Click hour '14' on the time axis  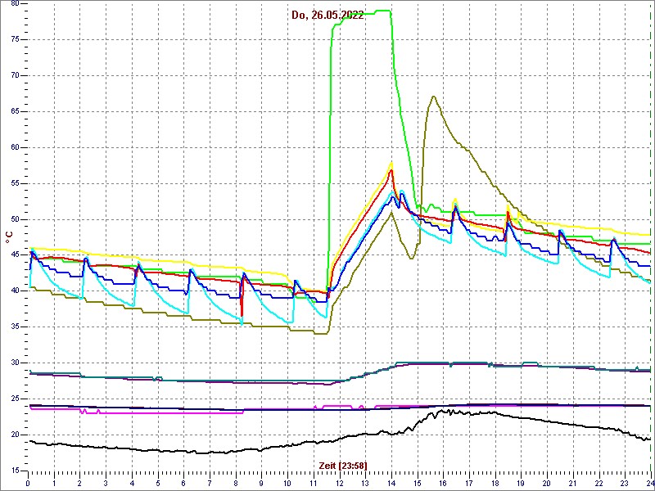(x=391, y=481)
